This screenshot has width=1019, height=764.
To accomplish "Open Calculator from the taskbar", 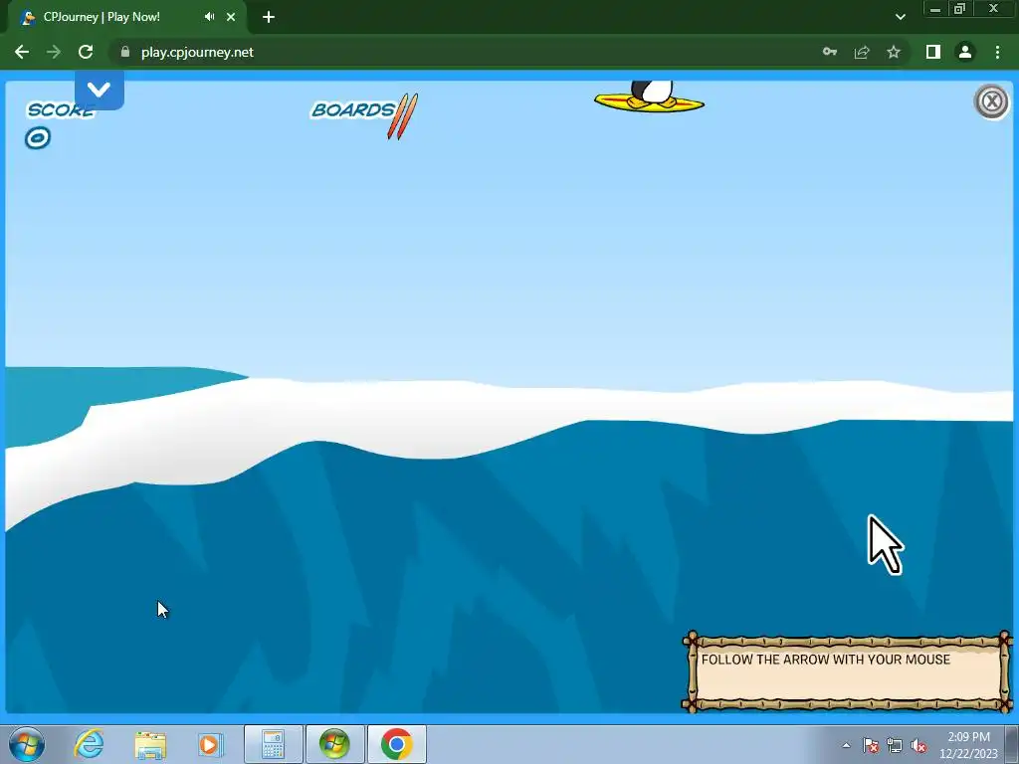I will pos(273,744).
